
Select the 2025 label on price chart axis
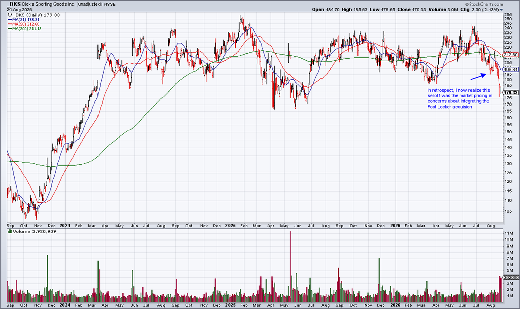(230, 226)
